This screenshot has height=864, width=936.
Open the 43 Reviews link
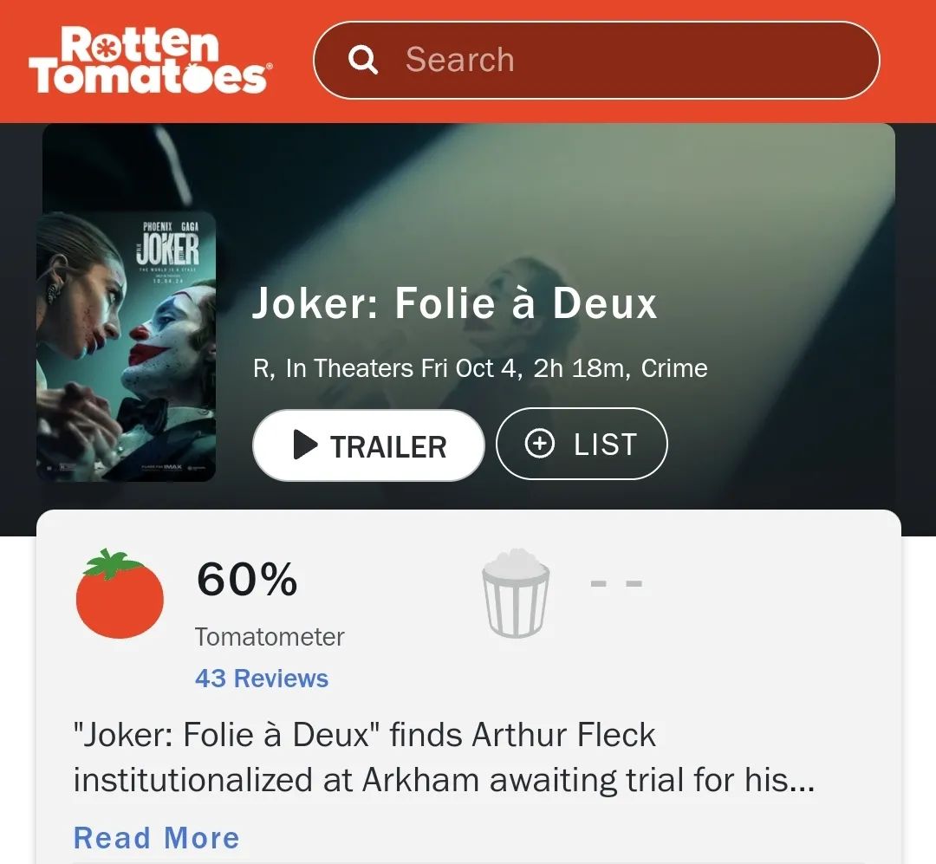262,679
